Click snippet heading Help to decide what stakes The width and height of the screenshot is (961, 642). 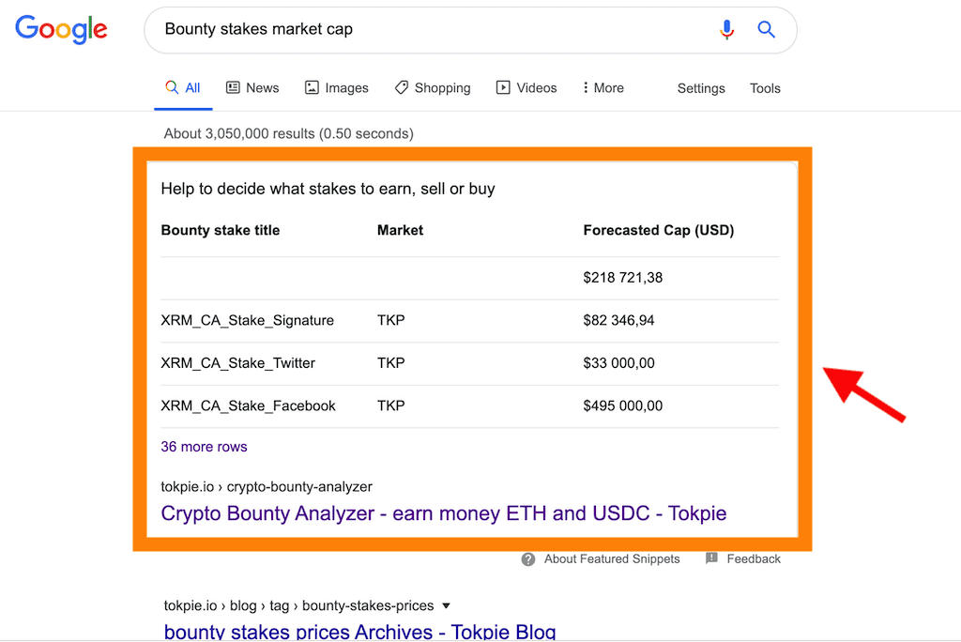pyautogui.click(x=328, y=189)
